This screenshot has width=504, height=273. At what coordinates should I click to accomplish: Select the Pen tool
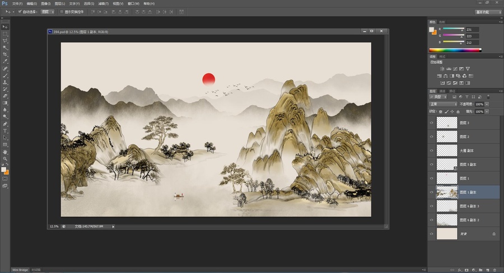[5, 124]
